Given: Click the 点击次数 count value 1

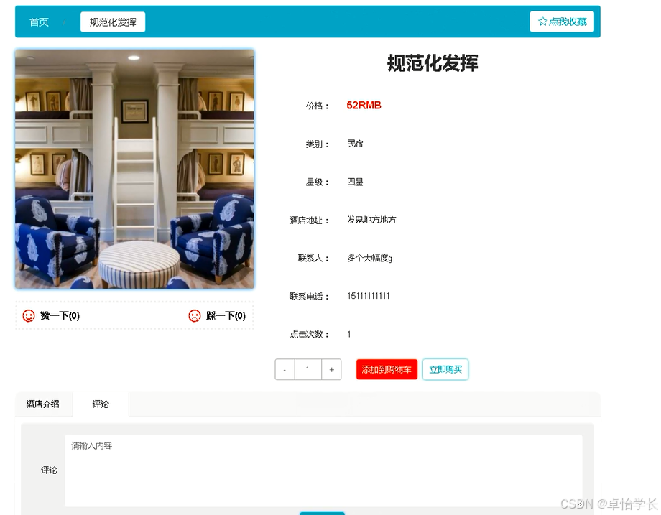Looking at the screenshot, I should (347, 334).
